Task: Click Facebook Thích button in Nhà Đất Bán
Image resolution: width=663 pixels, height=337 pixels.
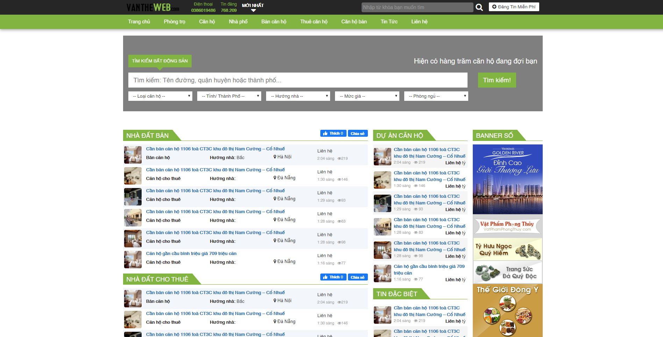Action: click(x=333, y=133)
